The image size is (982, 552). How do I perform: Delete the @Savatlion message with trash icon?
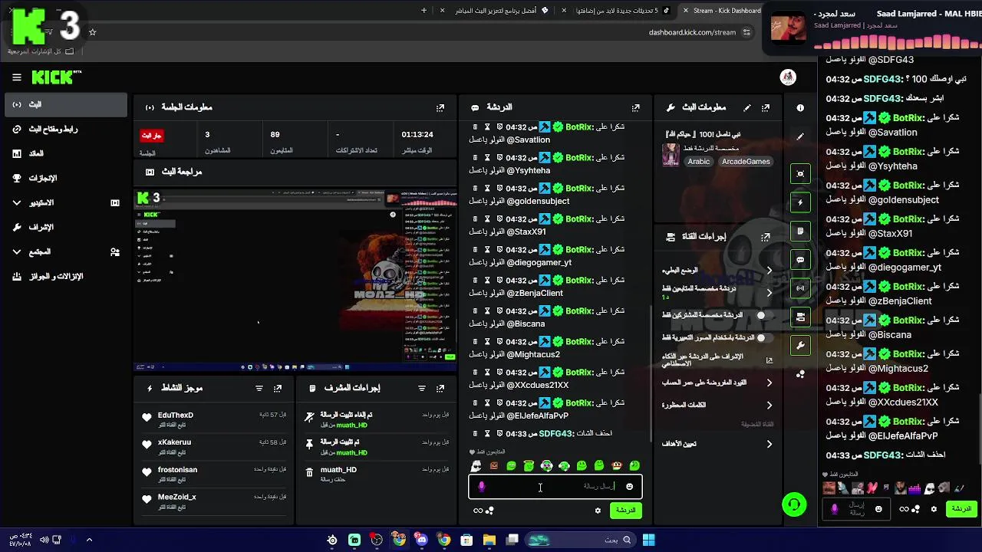pos(475,127)
